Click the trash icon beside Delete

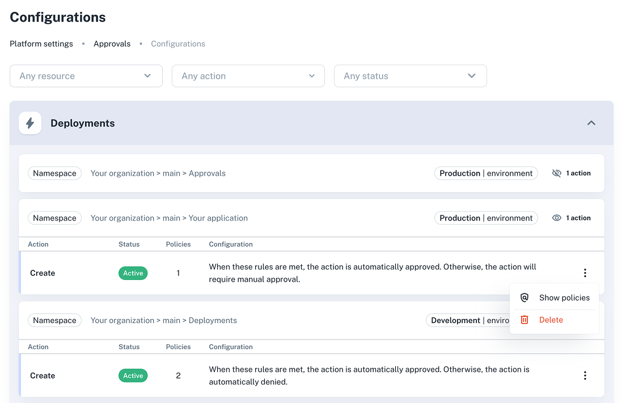point(524,320)
